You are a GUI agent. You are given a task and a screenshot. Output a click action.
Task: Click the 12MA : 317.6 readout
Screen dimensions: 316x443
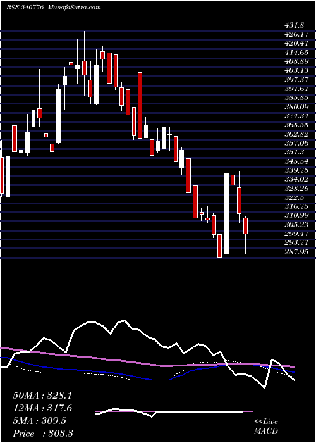tap(42, 408)
